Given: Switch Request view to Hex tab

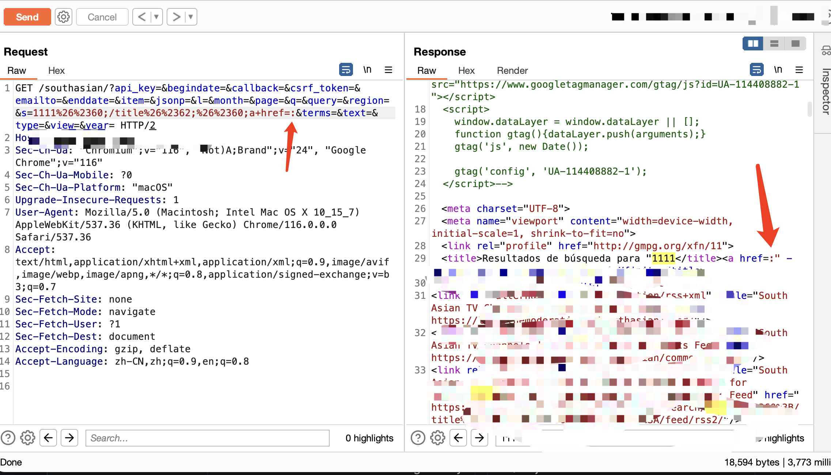Looking at the screenshot, I should pyautogui.click(x=56, y=71).
